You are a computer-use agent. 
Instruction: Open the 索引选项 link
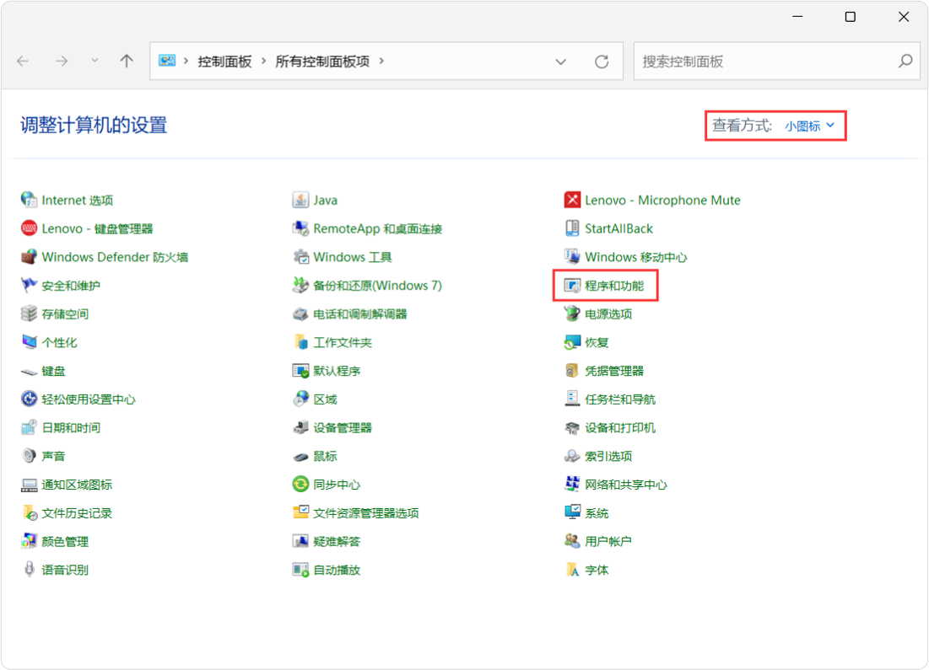[608, 456]
